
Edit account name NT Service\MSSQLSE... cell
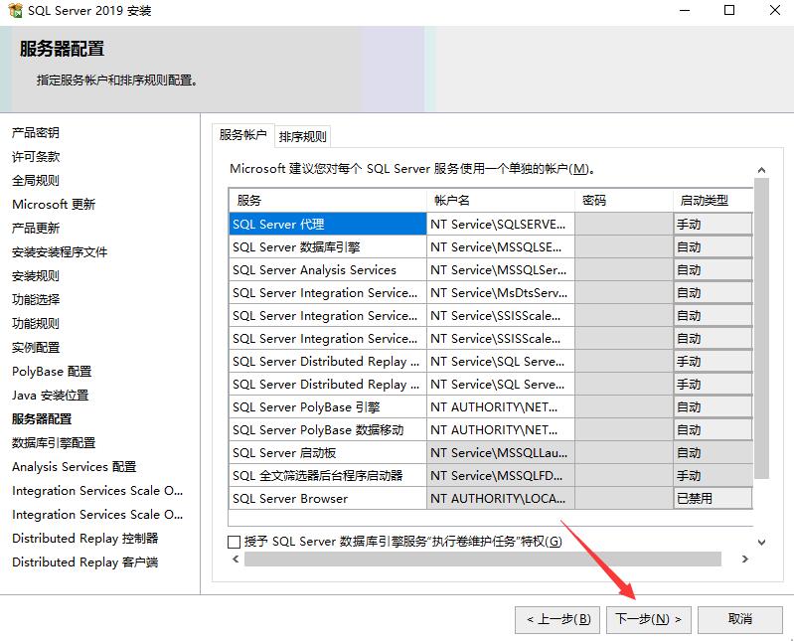click(x=501, y=247)
